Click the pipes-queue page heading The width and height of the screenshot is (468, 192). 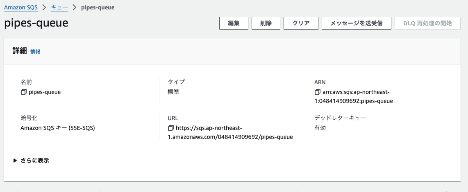pos(36,23)
